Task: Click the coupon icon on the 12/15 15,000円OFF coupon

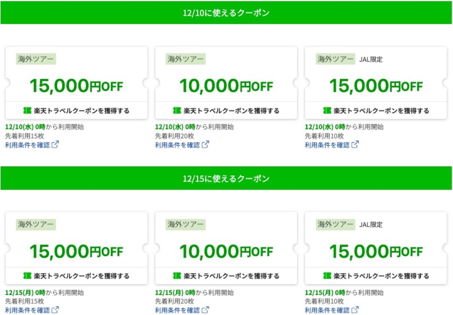Action: [26, 276]
